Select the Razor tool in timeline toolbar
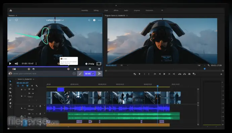Screen dimensions: 232x133 tap(10, 92)
